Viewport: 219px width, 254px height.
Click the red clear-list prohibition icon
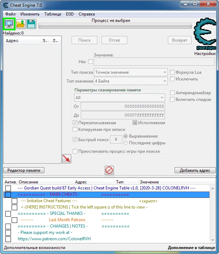click(x=109, y=170)
